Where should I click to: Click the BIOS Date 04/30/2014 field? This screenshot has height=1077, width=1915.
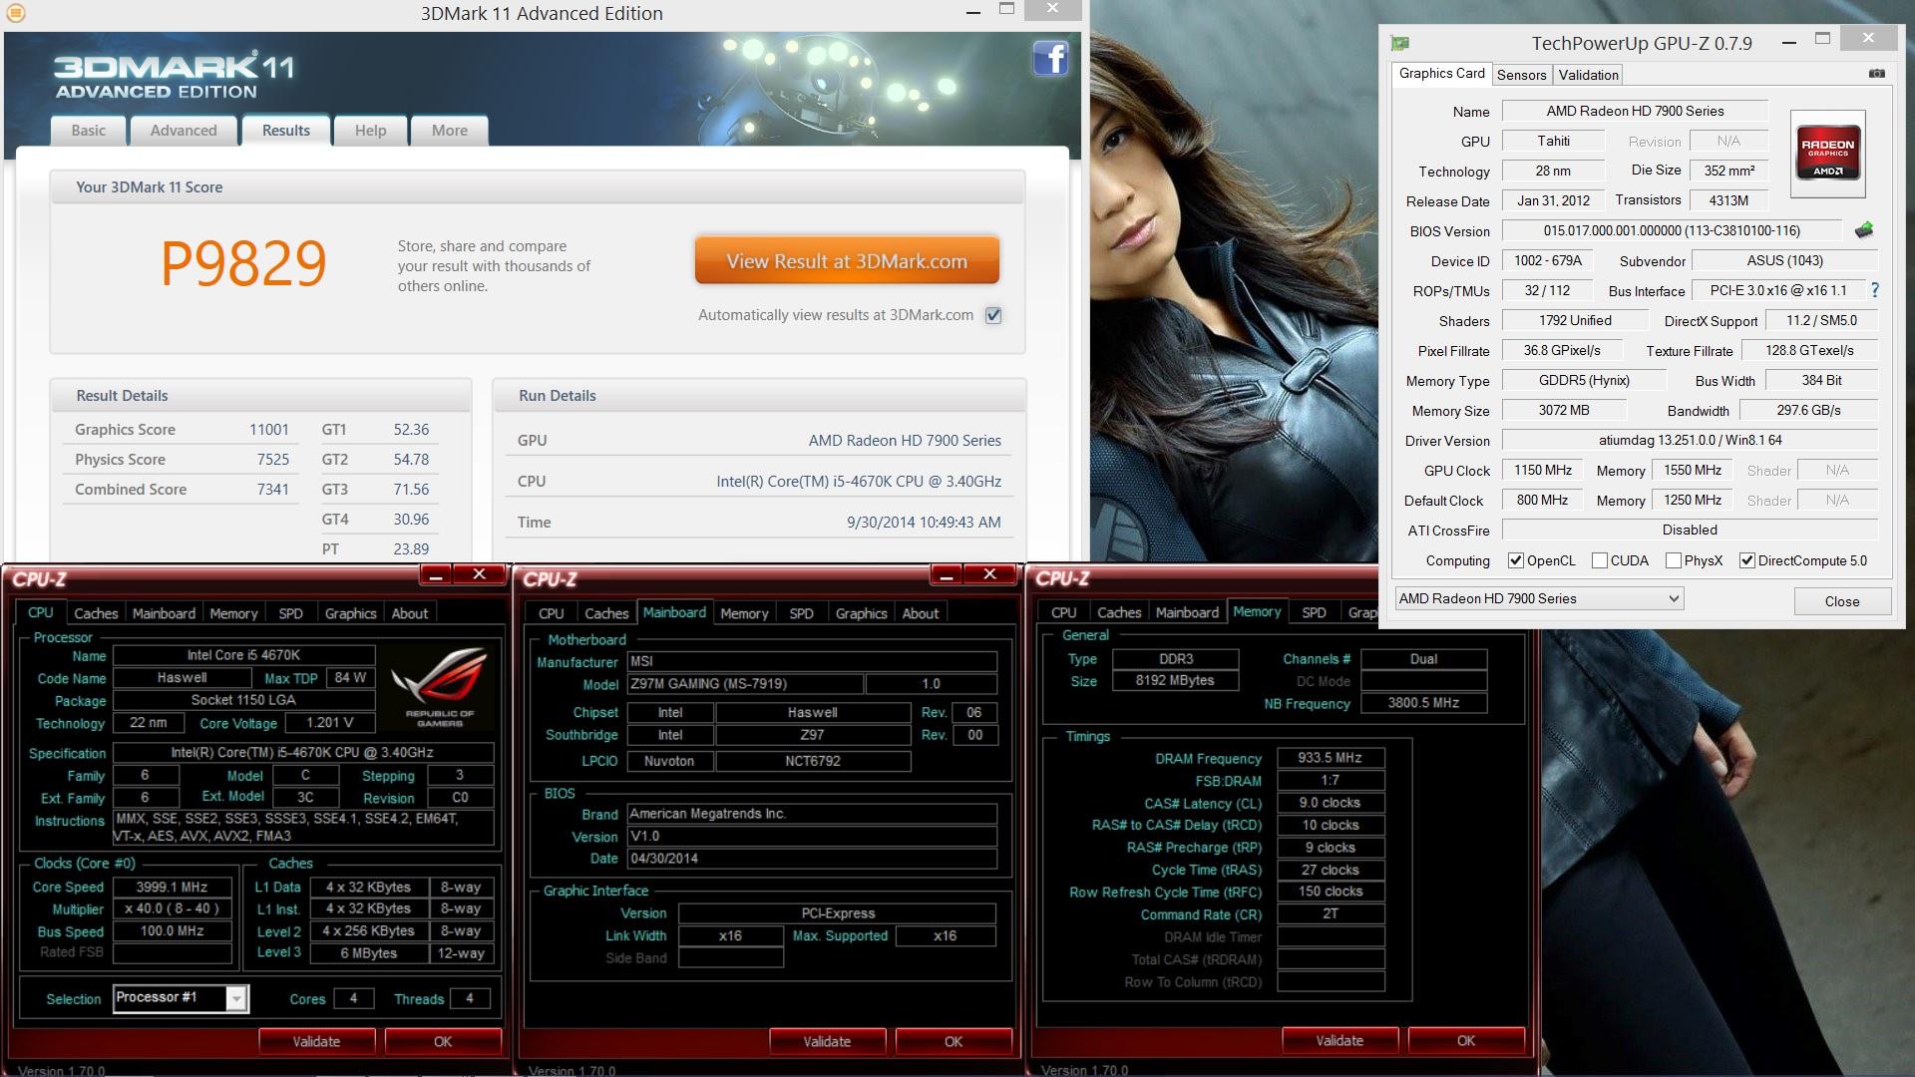click(x=812, y=859)
